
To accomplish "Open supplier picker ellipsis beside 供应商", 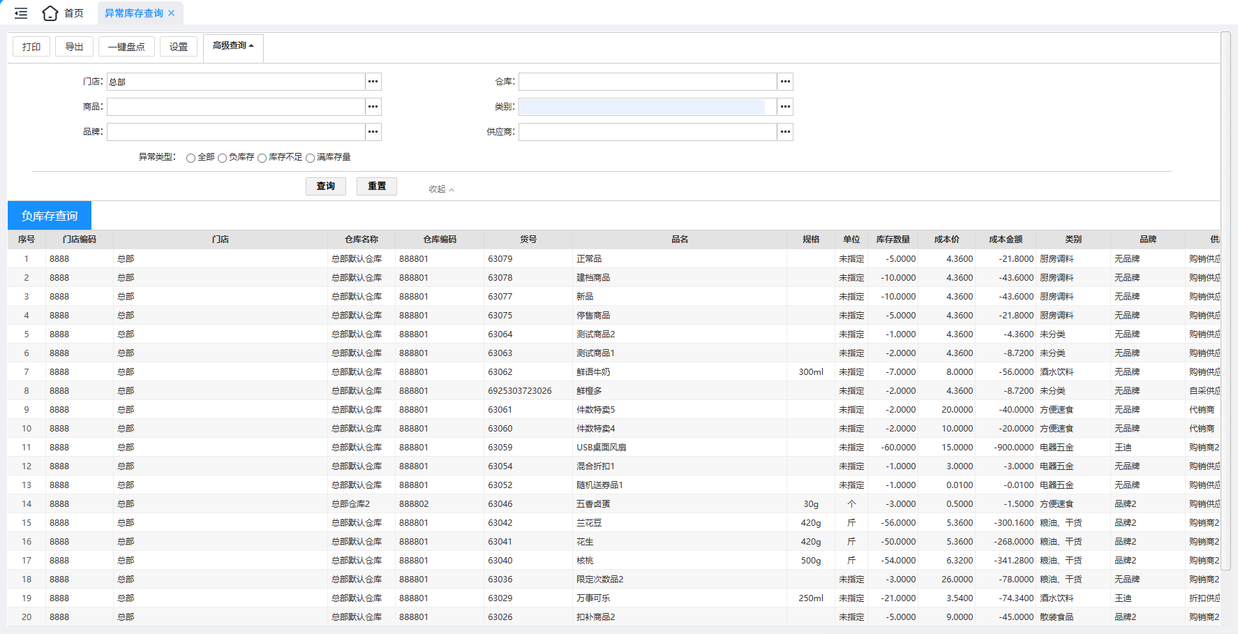I will (x=785, y=132).
